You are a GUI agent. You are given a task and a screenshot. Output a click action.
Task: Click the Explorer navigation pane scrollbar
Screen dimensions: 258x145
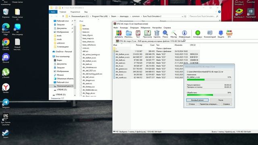pyautogui.click(x=75, y=58)
